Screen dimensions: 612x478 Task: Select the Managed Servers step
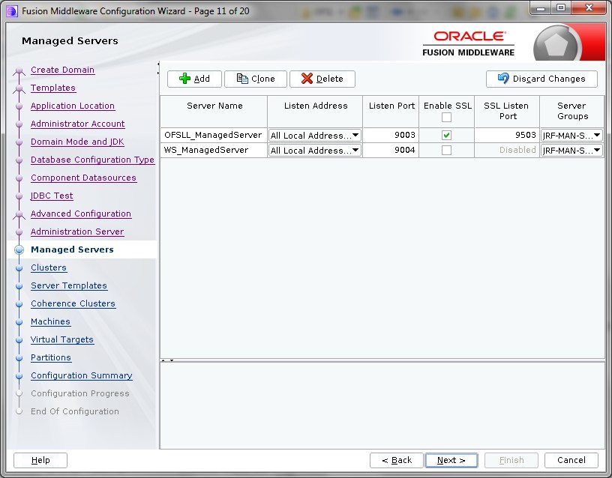(72, 249)
